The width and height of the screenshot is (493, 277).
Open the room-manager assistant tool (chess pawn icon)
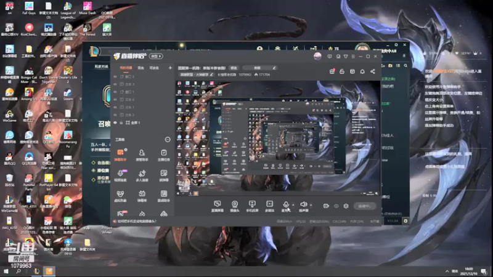tap(142, 155)
